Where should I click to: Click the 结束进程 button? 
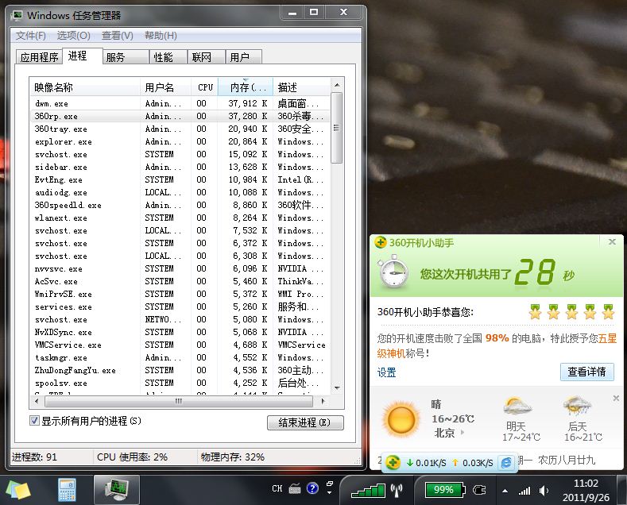coord(304,422)
